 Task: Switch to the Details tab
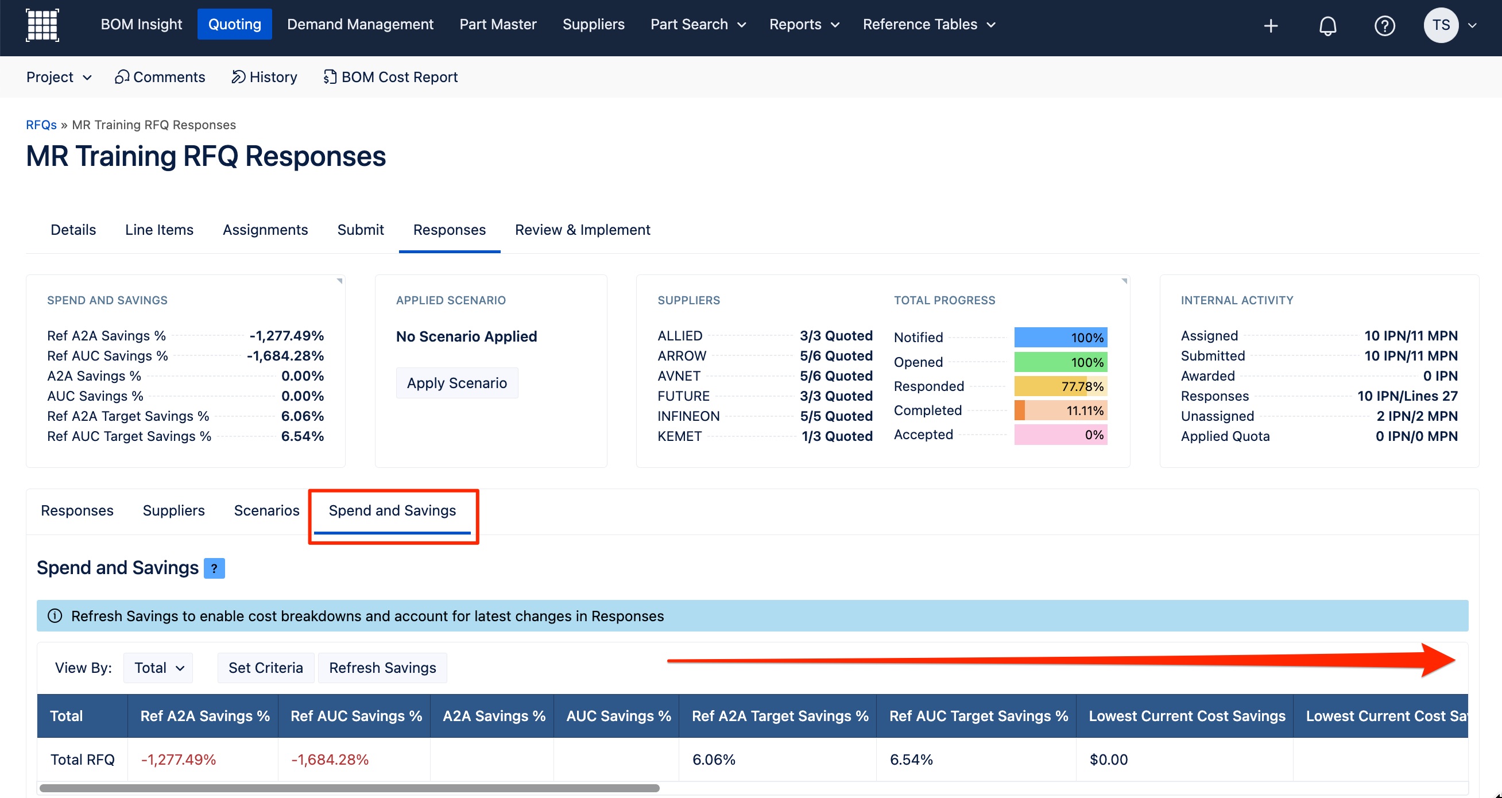pyautogui.click(x=73, y=230)
